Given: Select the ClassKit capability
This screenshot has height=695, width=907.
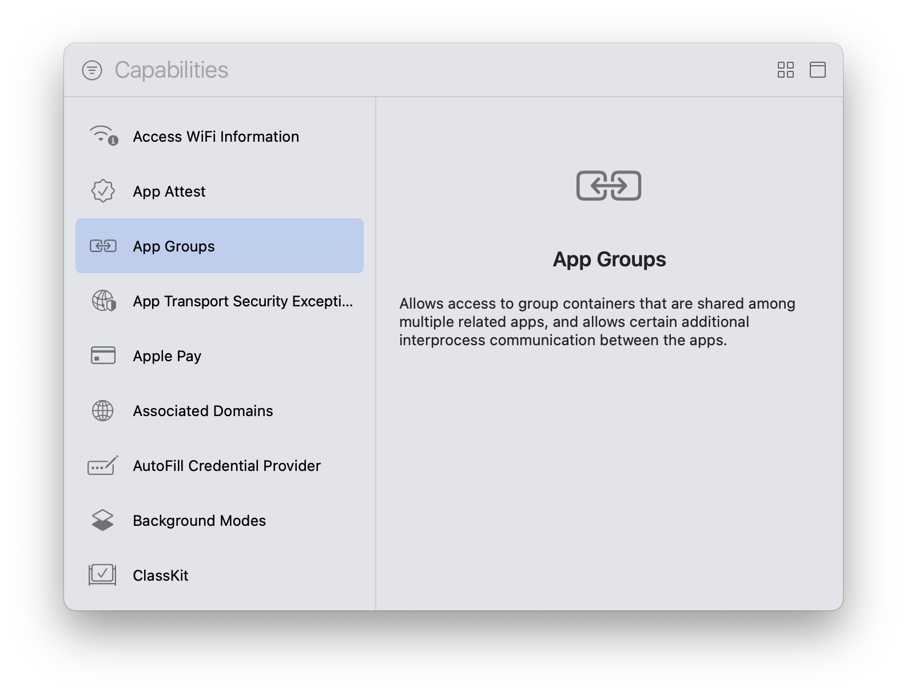Looking at the screenshot, I should click(x=220, y=575).
